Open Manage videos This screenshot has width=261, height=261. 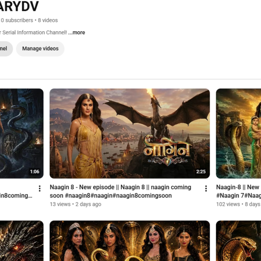[40, 49]
